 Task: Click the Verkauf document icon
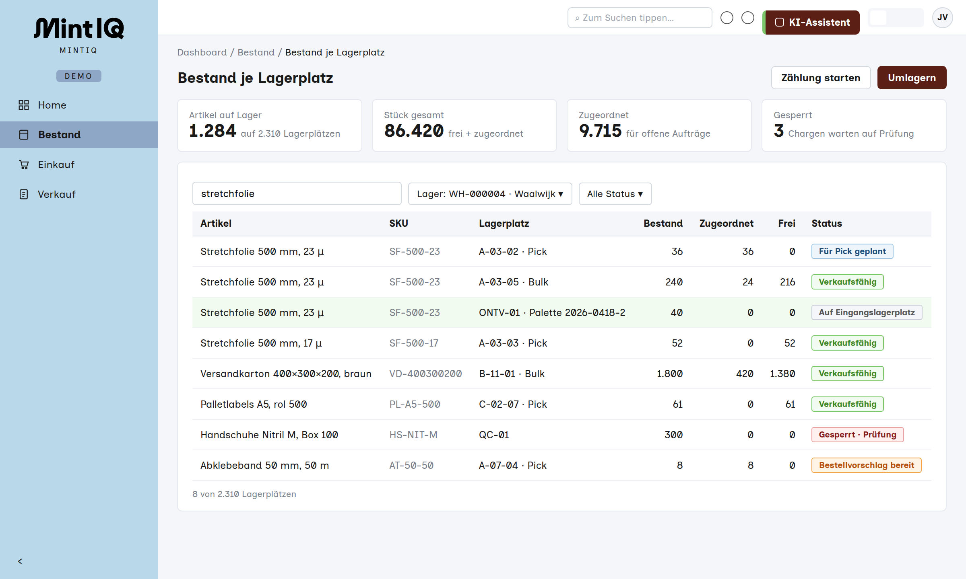coord(24,194)
